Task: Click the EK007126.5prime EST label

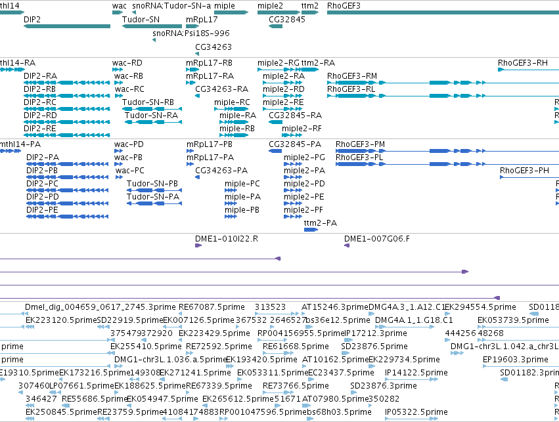Action: [x=198, y=320]
